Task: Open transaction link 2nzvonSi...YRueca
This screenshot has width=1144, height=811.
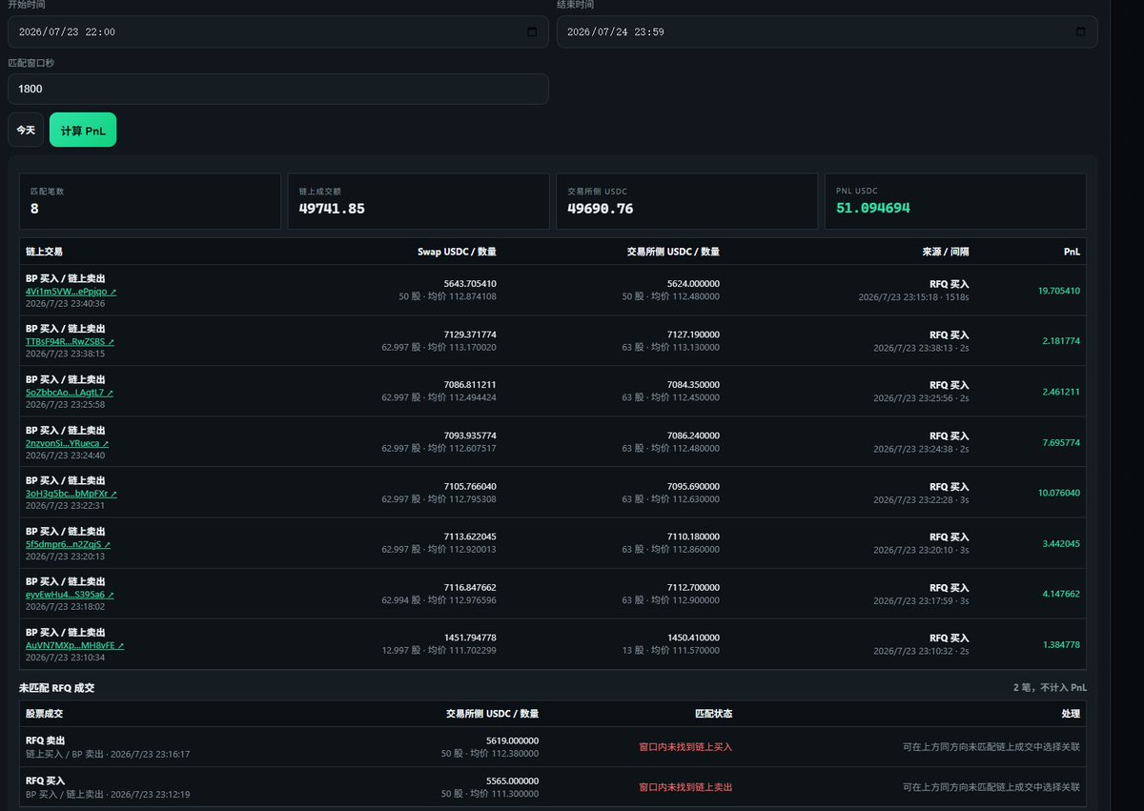Action: coord(67,443)
